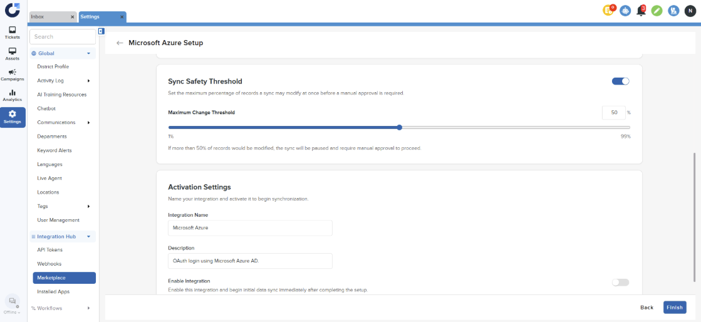Click the Maximum Change Threshold slider handle
The image size is (701, 322).
coord(399,127)
